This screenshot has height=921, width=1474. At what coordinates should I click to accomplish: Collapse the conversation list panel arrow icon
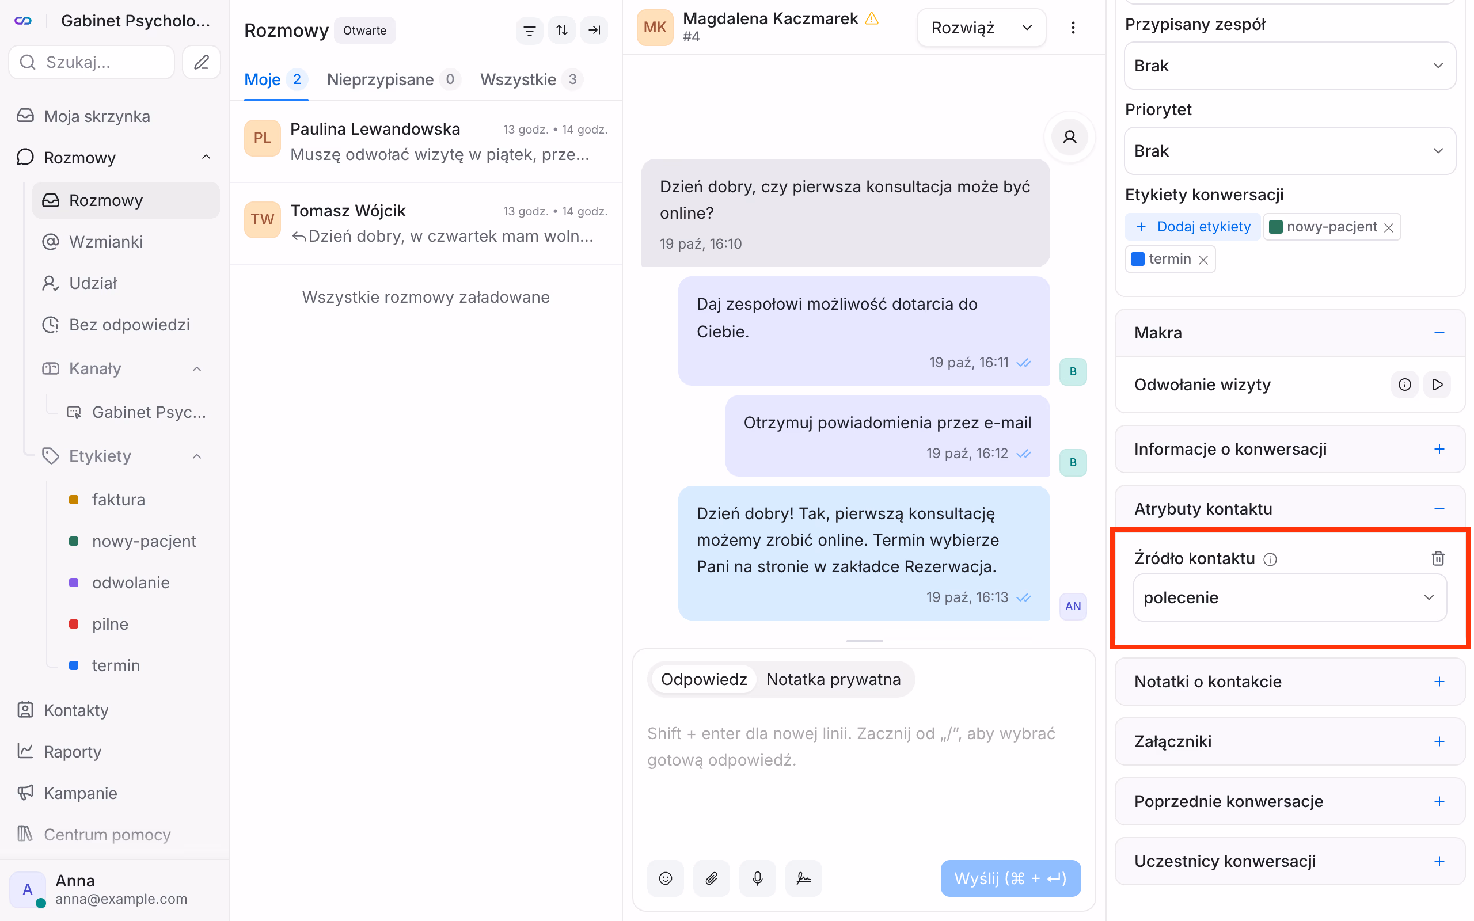[x=594, y=30]
